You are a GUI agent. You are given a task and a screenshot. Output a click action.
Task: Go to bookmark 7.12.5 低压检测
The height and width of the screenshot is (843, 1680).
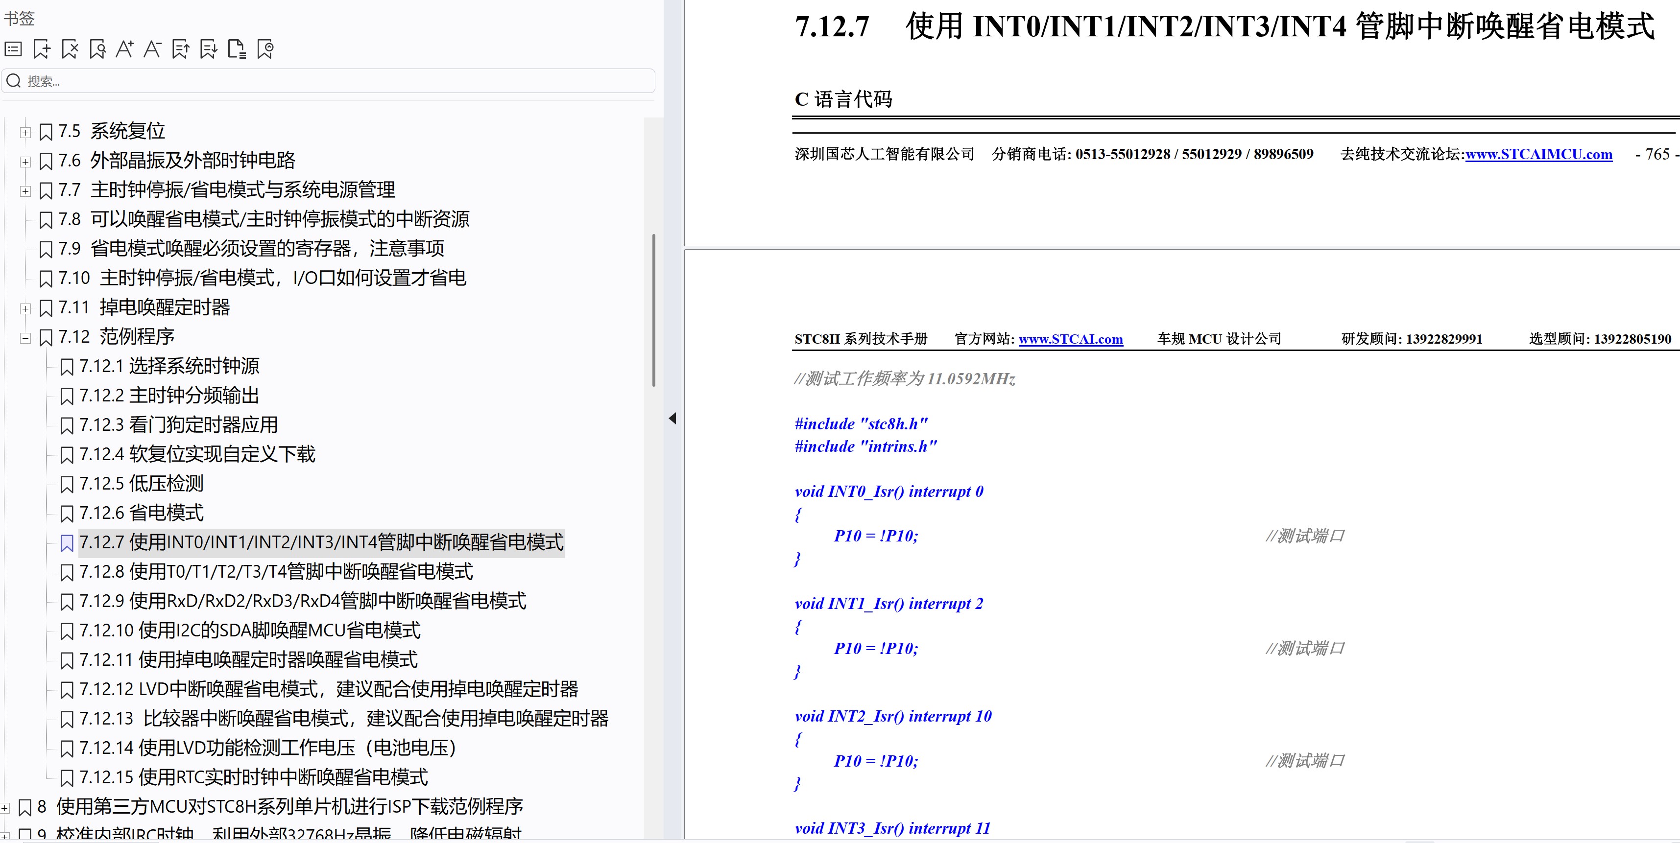tap(142, 483)
